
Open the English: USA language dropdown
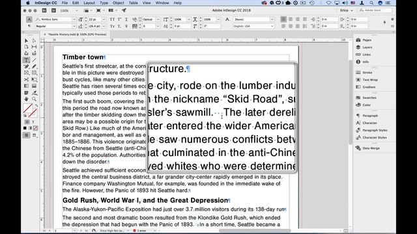click(272, 26)
